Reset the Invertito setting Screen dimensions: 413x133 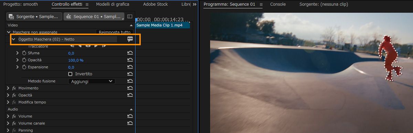pos(130,74)
